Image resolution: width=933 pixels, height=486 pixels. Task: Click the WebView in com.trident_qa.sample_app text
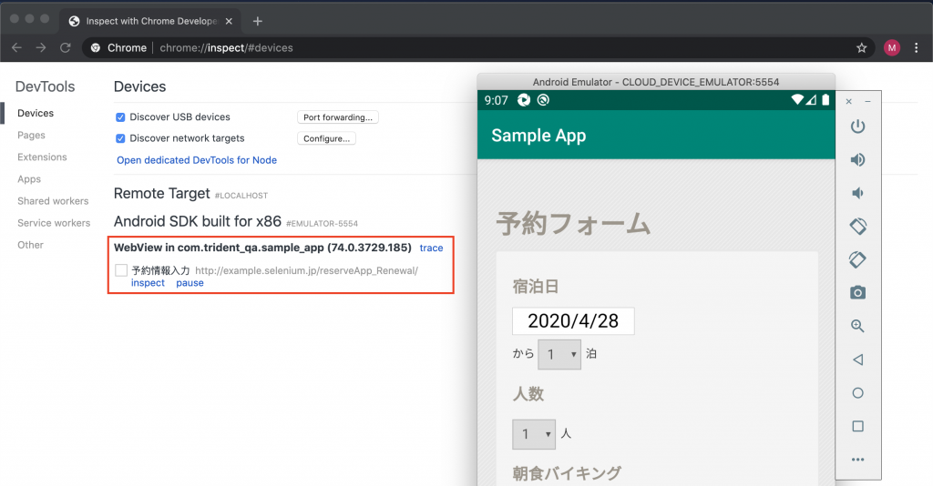262,248
